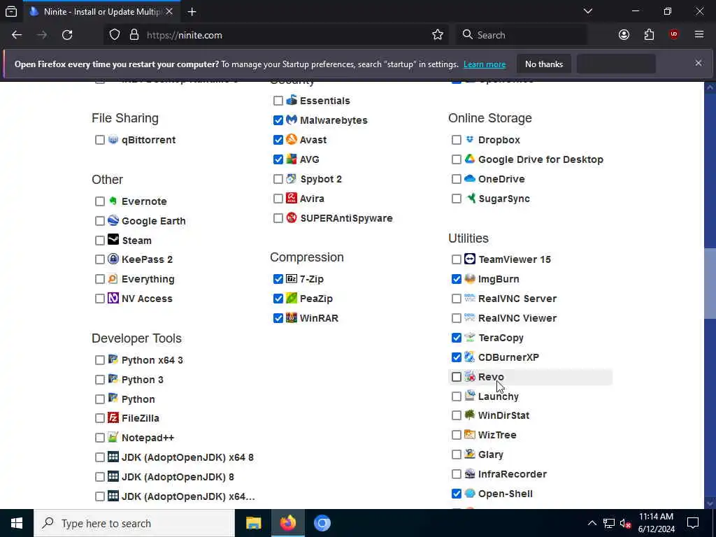This screenshot has height=537, width=716.
Task: Open the Windows Start menu
Action: [x=17, y=523]
